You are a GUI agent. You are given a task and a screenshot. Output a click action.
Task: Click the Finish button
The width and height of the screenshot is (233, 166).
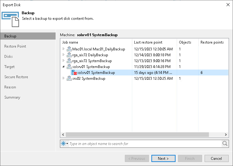190,158
